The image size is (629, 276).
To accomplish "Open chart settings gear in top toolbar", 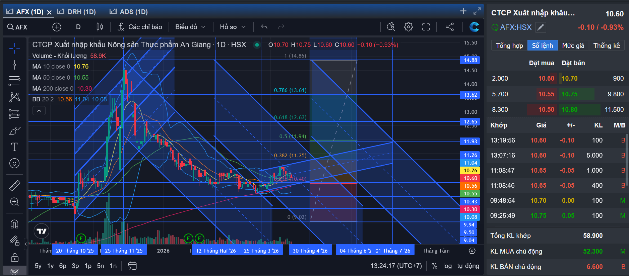I will click(x=408, y=27).
